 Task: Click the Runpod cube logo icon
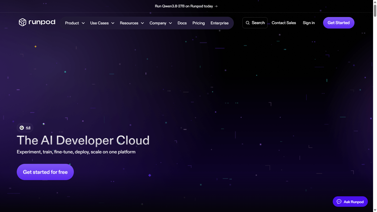pyautogui.click(x=23, y=23)
